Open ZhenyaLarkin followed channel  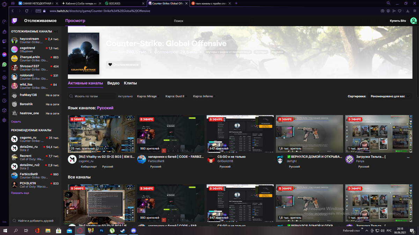35,58
